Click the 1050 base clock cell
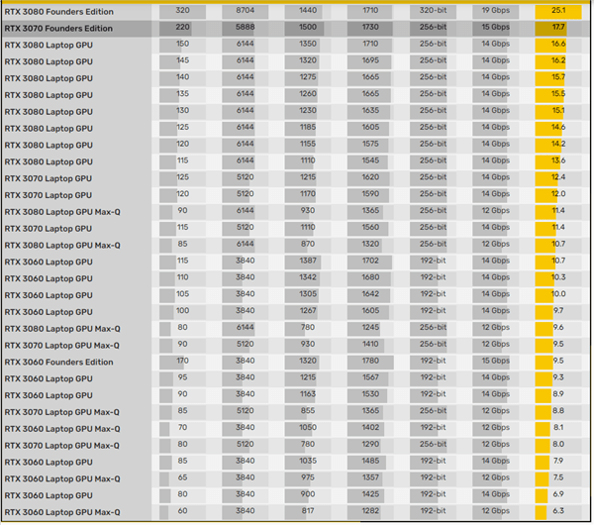The width and height of the screenshot is (594, 525). (308, 428)
